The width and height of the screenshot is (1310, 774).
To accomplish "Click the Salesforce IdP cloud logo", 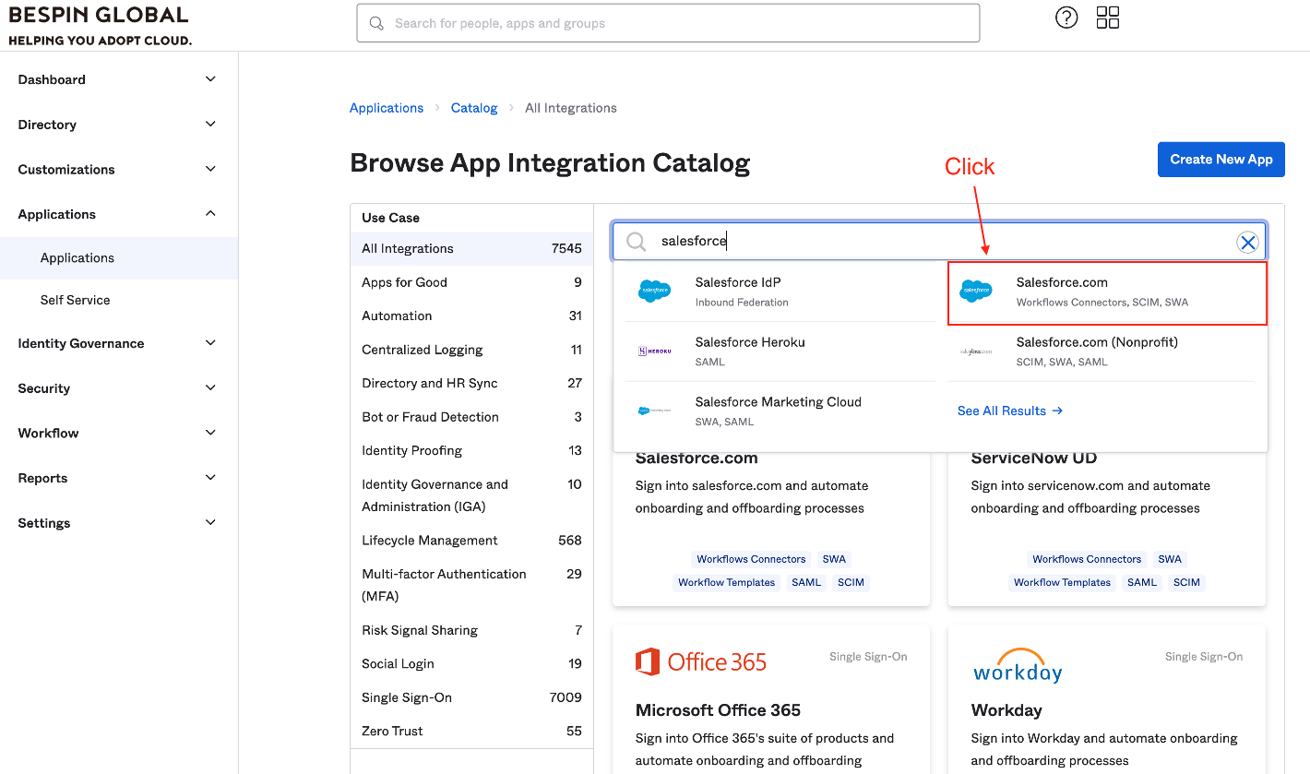I will coord(655,292).
